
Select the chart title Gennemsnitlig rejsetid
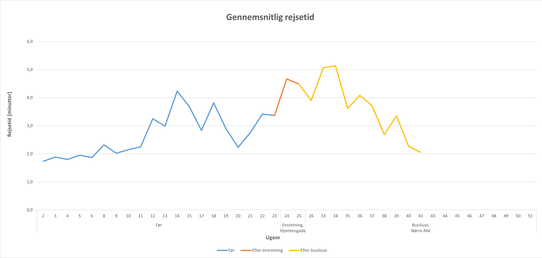pos(270,17)
